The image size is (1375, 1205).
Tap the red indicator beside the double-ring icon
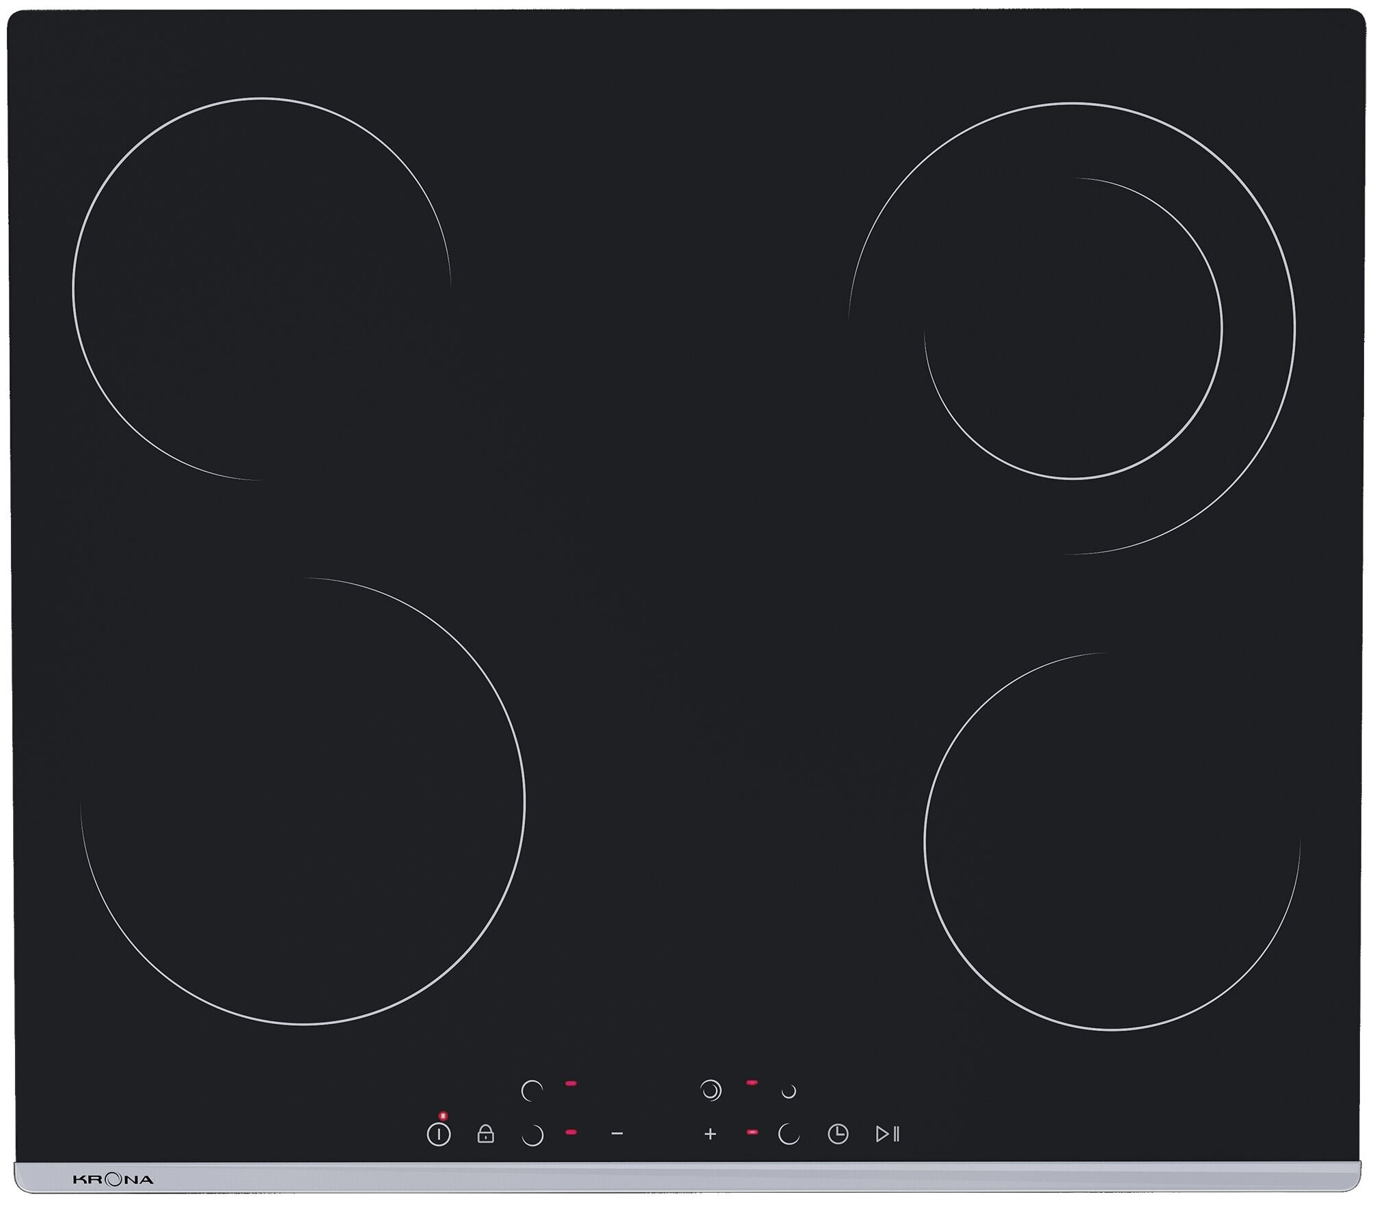752,1083
